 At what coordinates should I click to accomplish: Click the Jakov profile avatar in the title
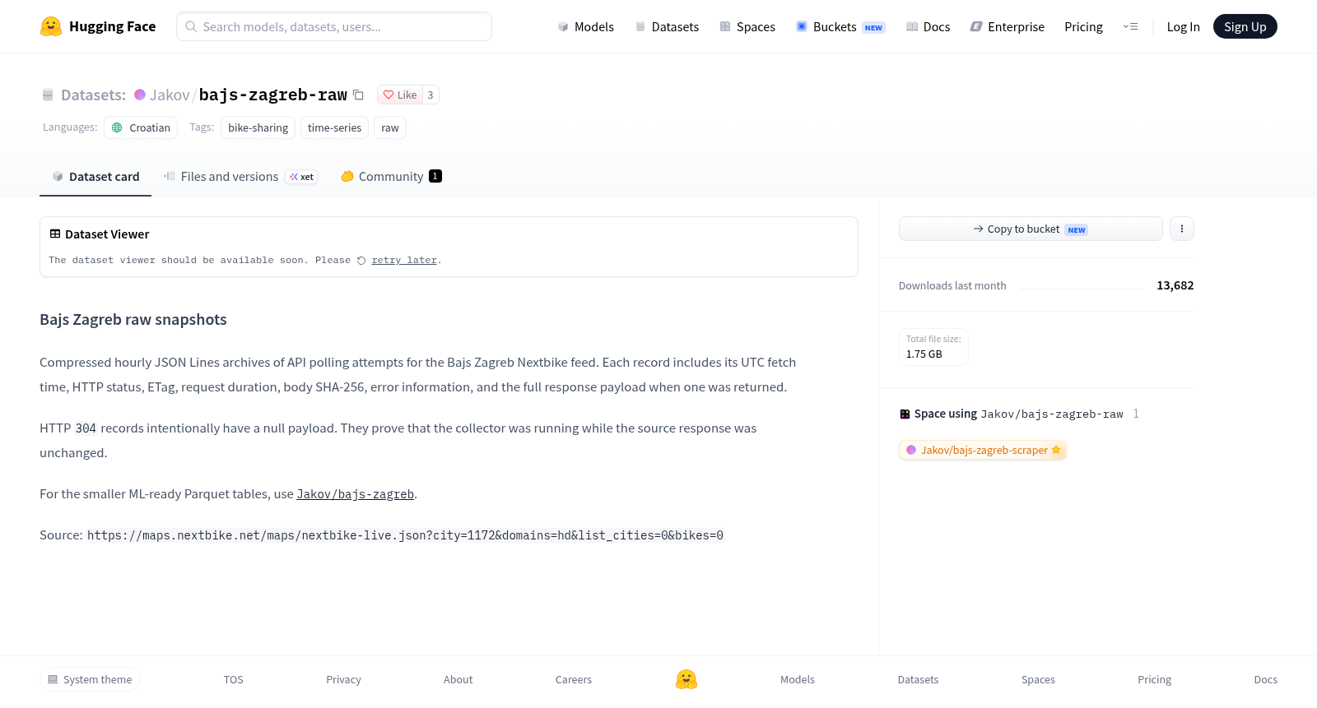pyautogui.click(x=140, y=95)
